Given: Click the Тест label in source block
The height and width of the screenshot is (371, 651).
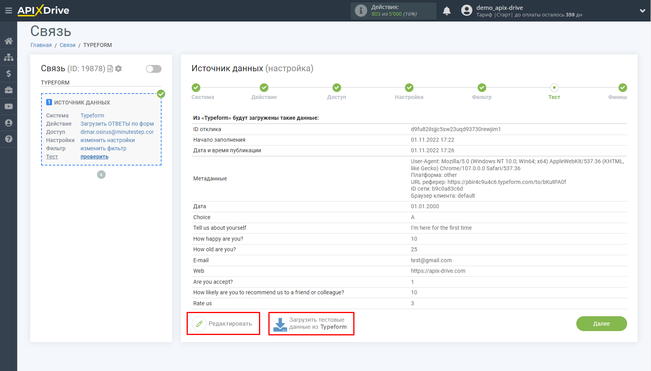Looking at the screenshot, I should click(52, 157).
